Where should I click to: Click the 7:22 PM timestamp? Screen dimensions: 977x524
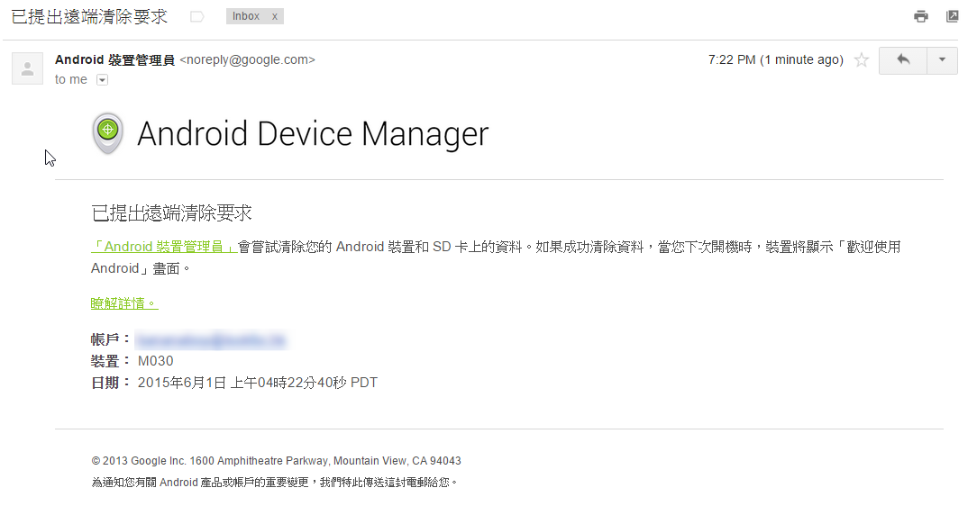[776, 59]
